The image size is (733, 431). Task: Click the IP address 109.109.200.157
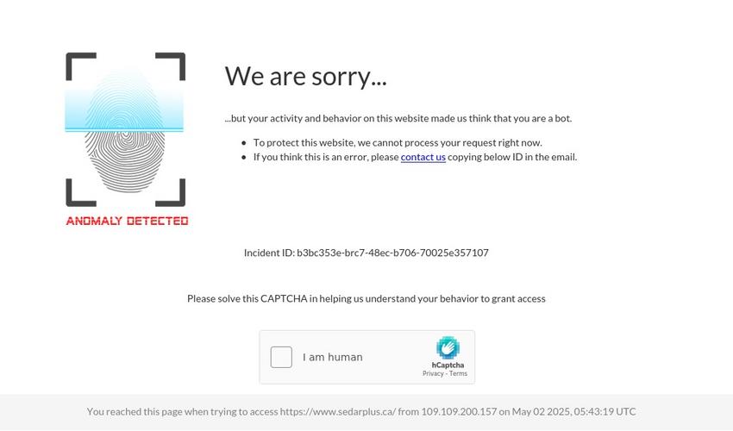point(459,412)
